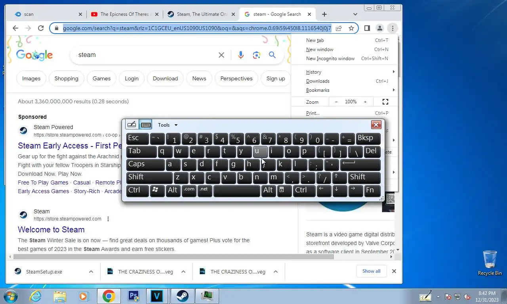The height and width of the screenshot is (304, 507).
Task: Start voice search with the microphone icon
Action: click(240, 55)
